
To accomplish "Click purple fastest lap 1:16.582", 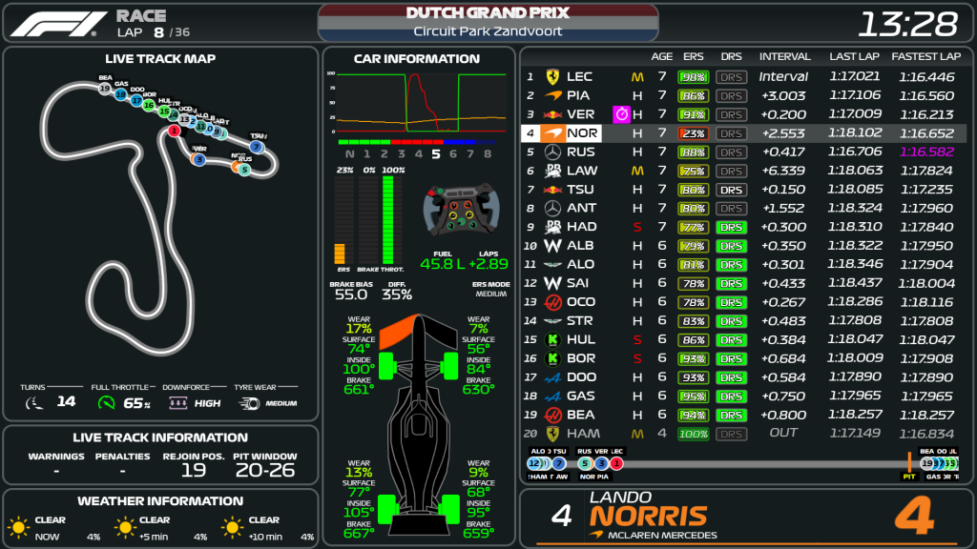I will pos(926,152).
